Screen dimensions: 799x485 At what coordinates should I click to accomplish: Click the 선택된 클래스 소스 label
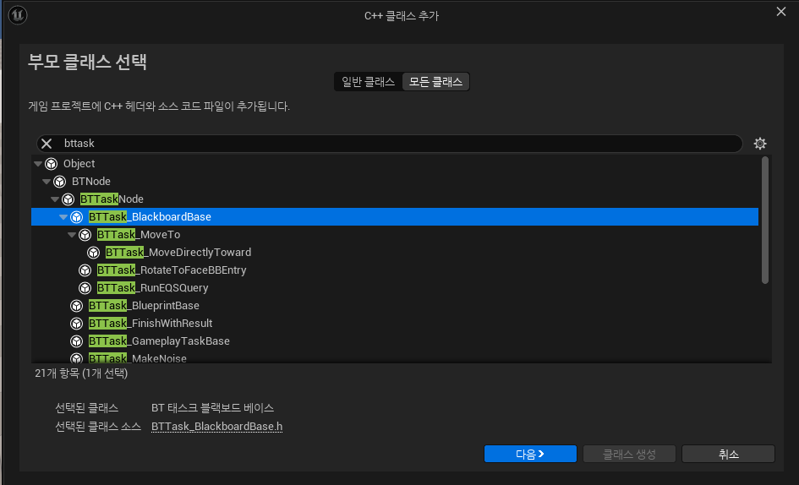click(98, 427)
